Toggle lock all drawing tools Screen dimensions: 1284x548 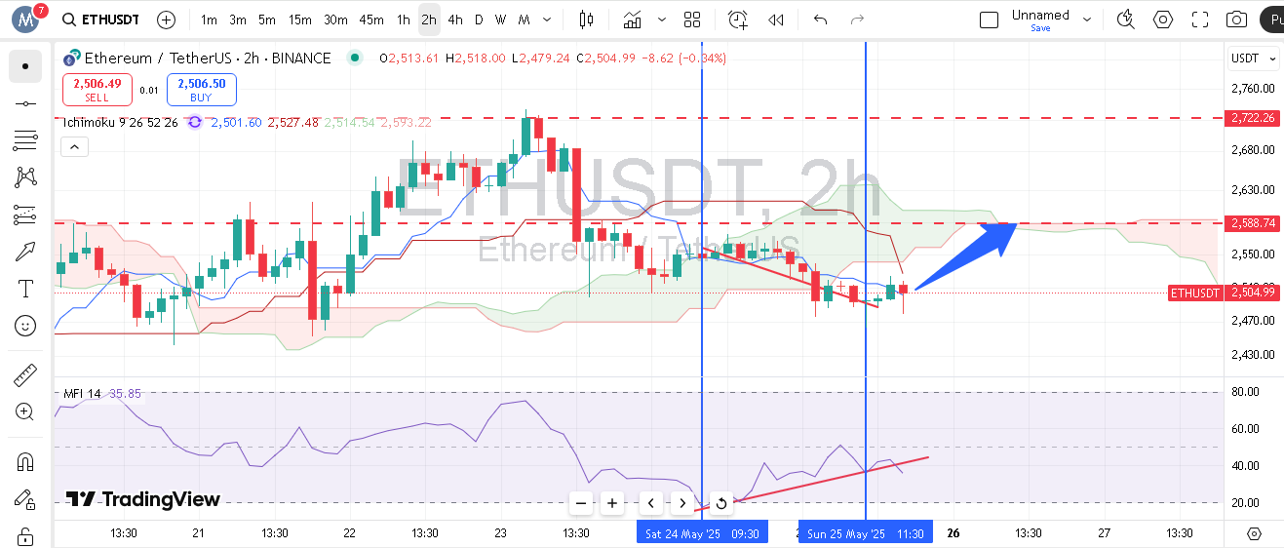pos(25,536)
